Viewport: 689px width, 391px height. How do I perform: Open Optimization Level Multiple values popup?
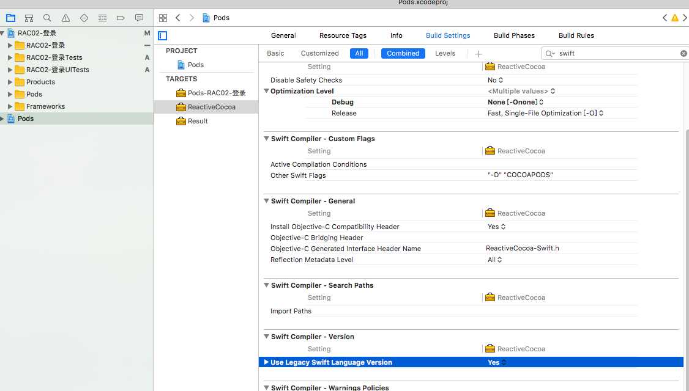(x=521, y=91)
